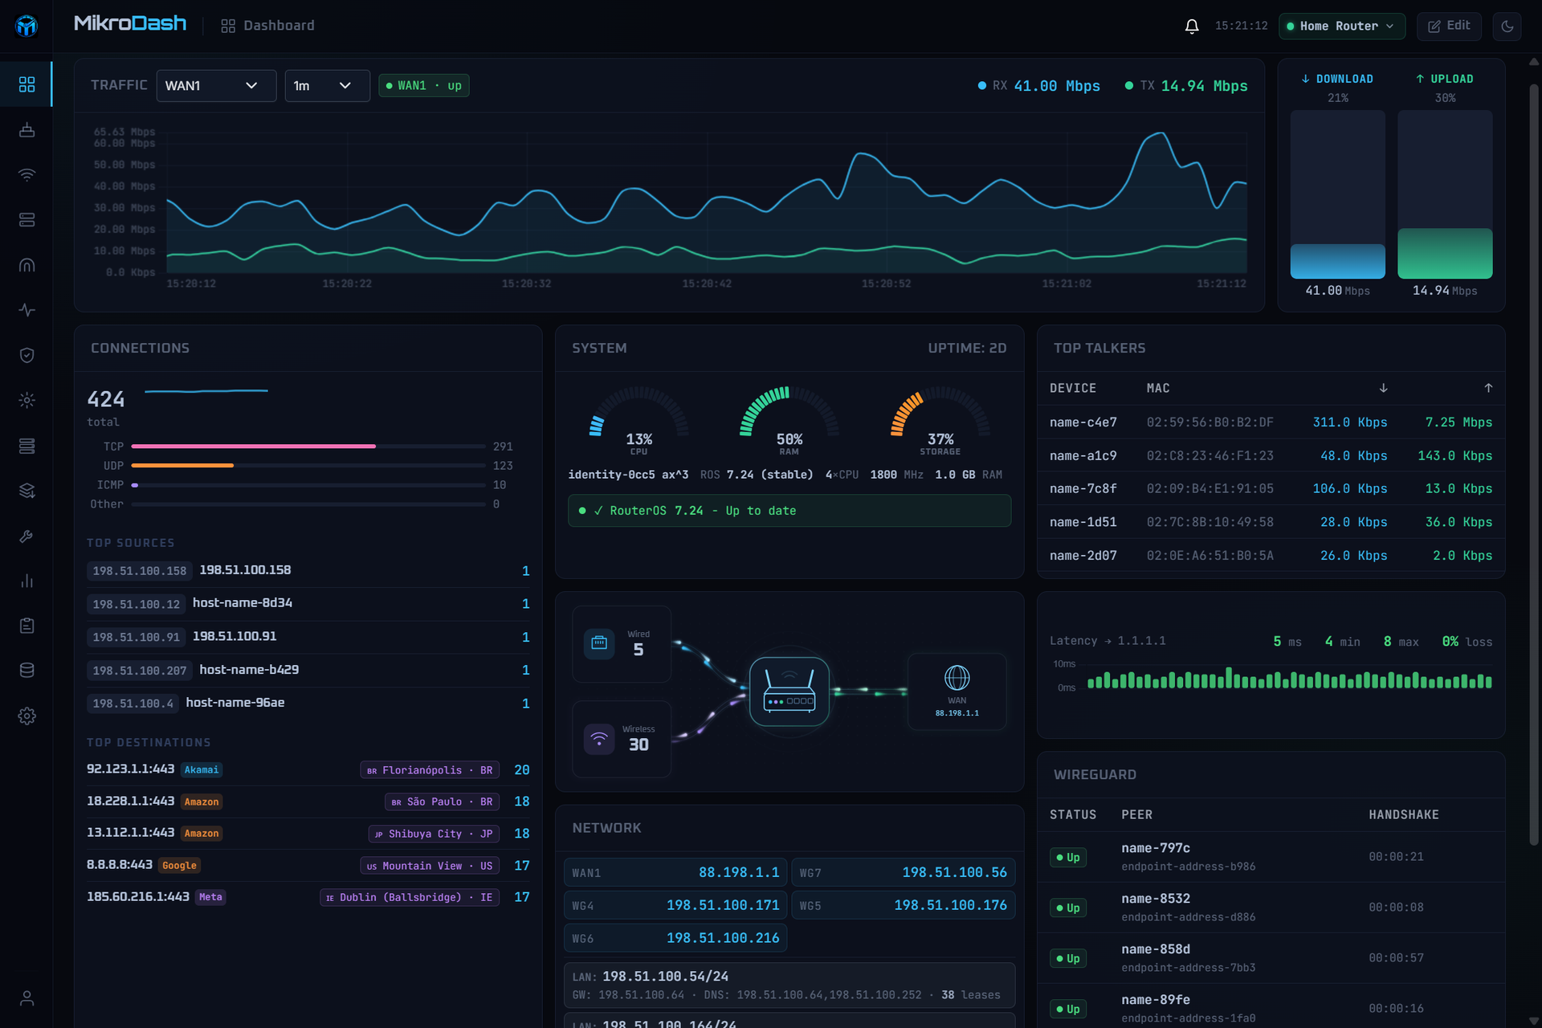Open the wireless Wi-Fi sidebar icon
This screenshot has height=1028, width=1542.
[27, 174]
